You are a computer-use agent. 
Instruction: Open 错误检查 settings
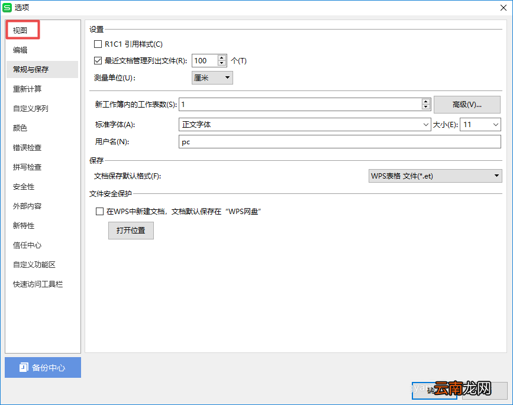point(27,147)
